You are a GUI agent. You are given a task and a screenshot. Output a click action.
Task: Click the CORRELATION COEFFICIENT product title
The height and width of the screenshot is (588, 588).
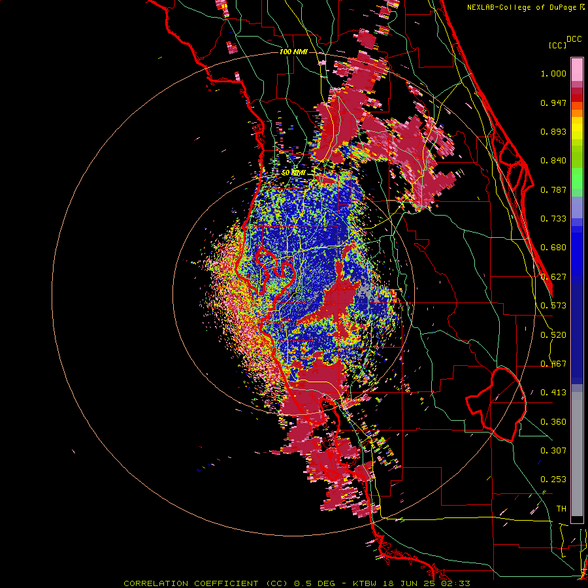[191, 583]
